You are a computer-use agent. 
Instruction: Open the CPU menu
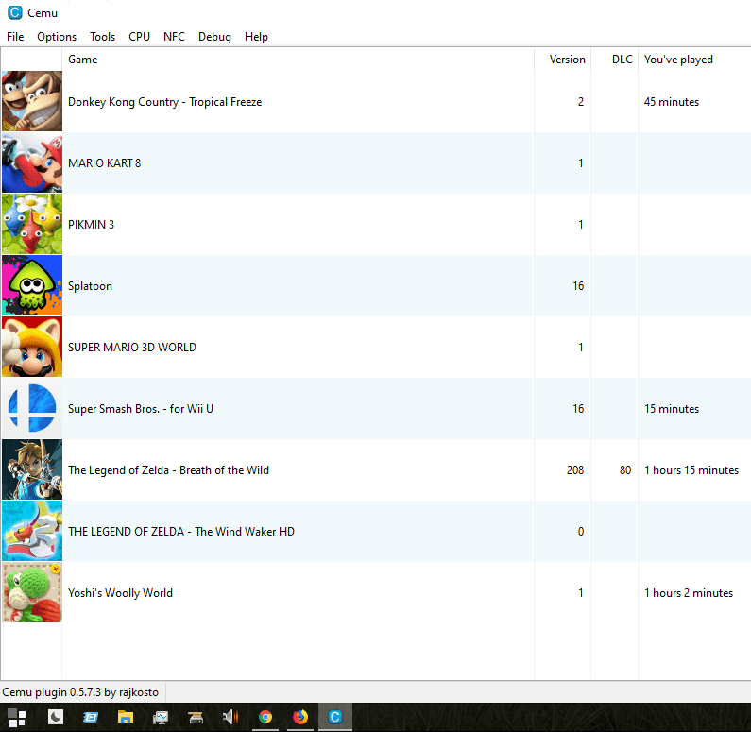click(139, 37)
